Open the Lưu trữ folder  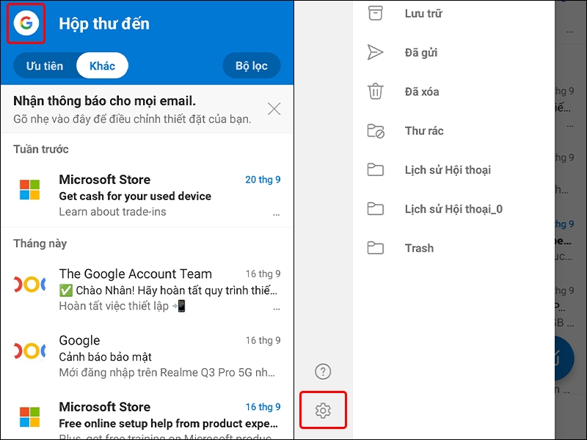(x=423, y=13)
